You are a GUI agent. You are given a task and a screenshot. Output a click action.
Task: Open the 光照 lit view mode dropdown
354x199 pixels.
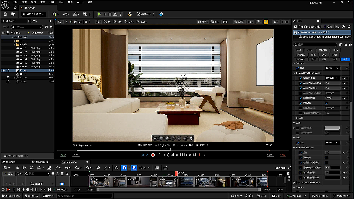(239, 22)
